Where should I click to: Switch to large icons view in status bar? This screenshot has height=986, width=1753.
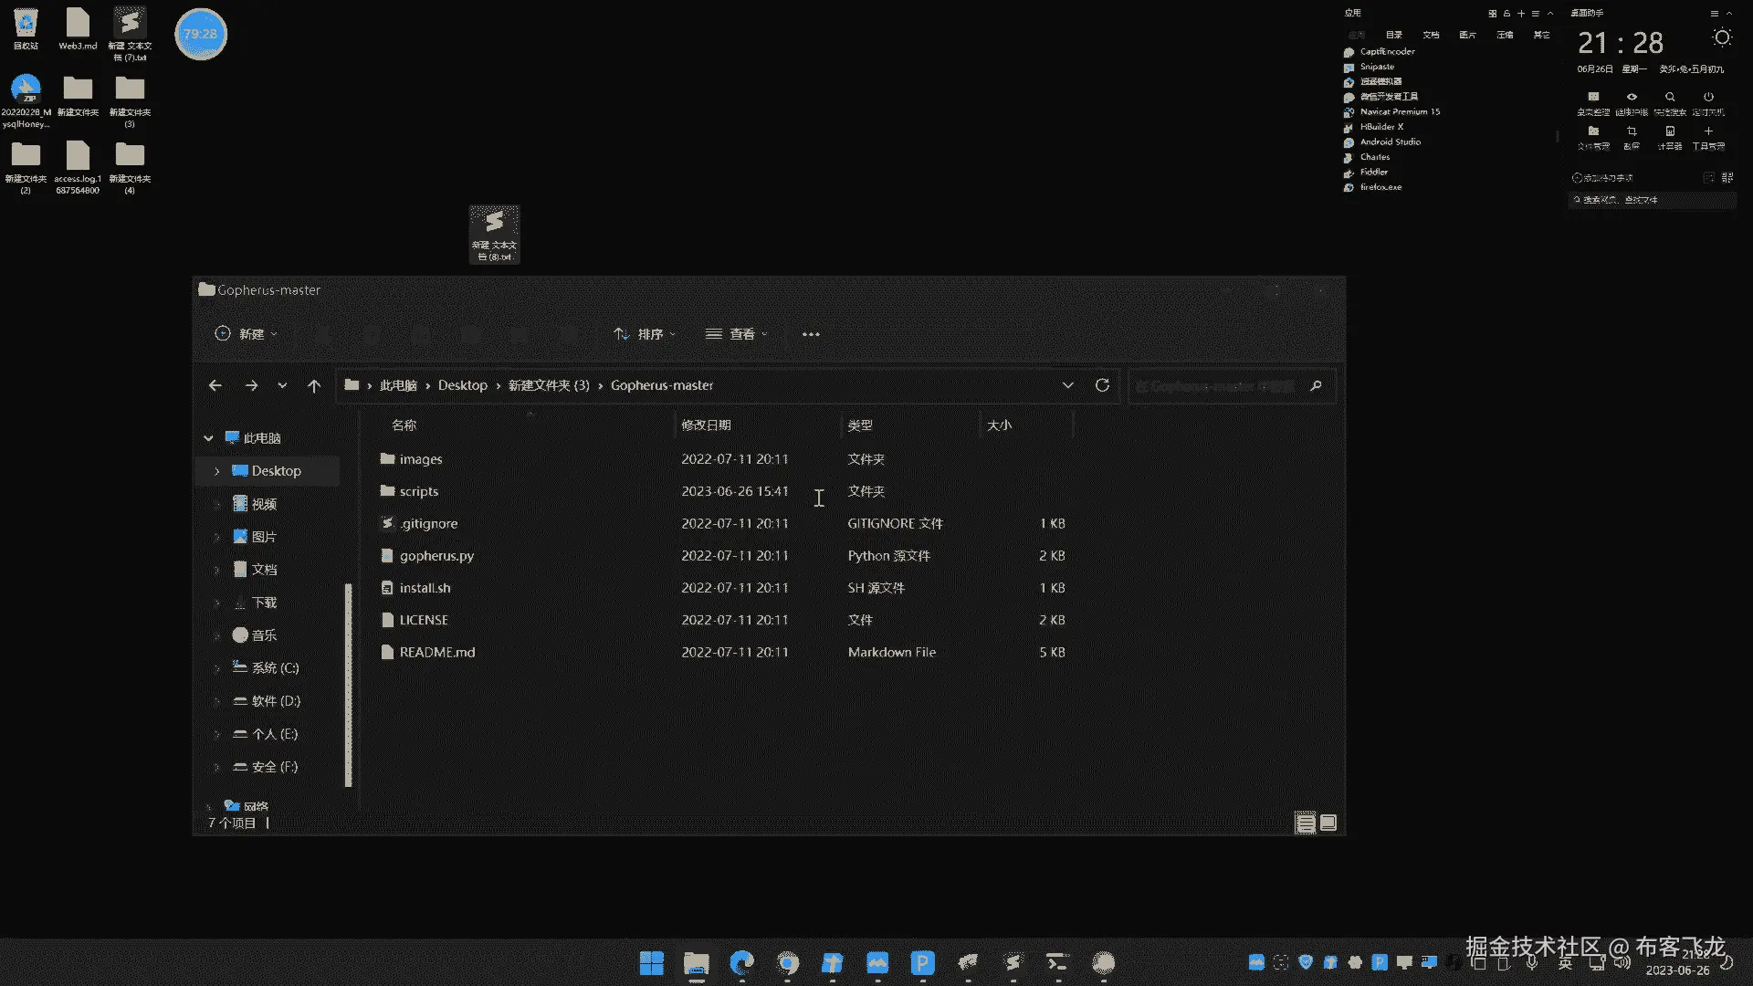(1328, 823)
